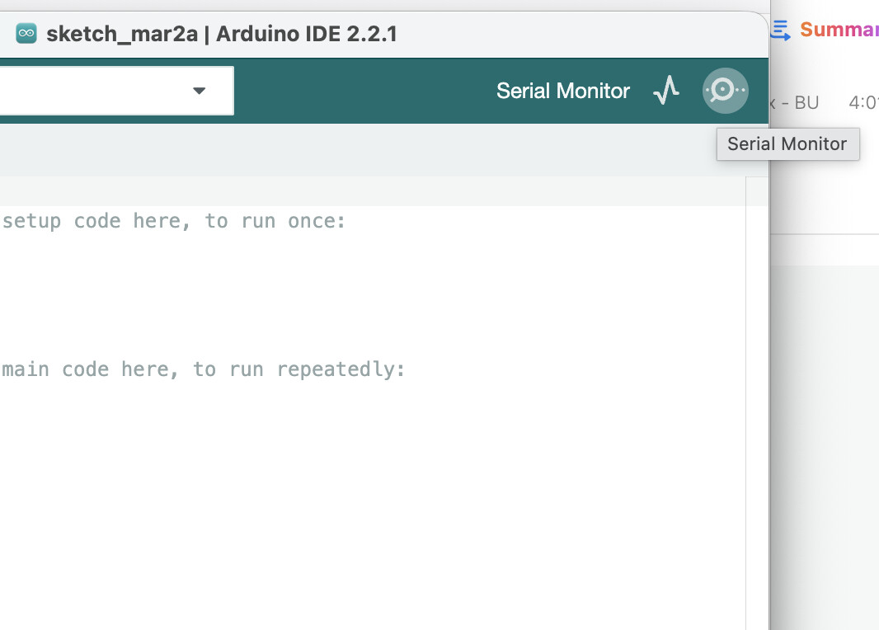Click the "4:0" time in background window
This screenshot has height=630, width=879.
(x=863, y=103)
